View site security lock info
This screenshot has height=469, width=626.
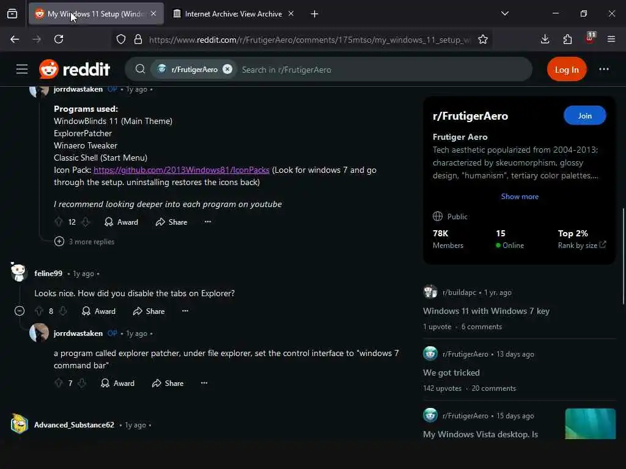point(138,40)
